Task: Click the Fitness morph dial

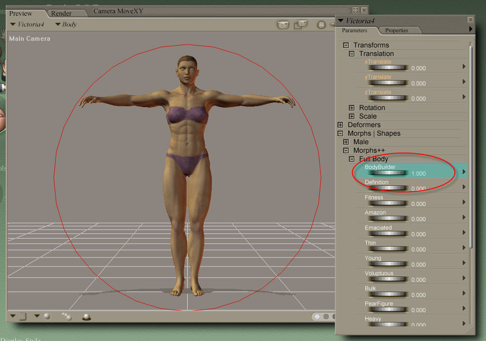Action: click(x=388, y=203)
